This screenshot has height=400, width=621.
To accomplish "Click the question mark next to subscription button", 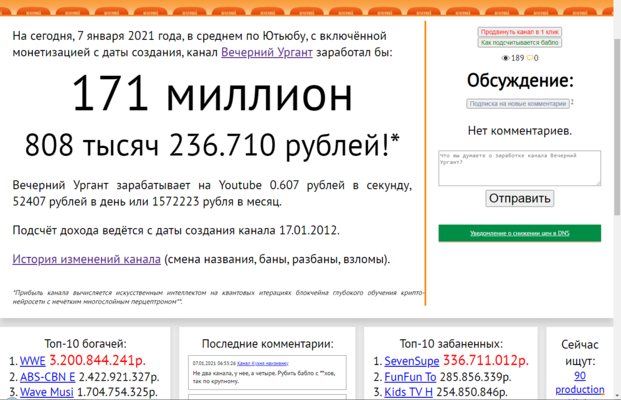I will (572, 102).
